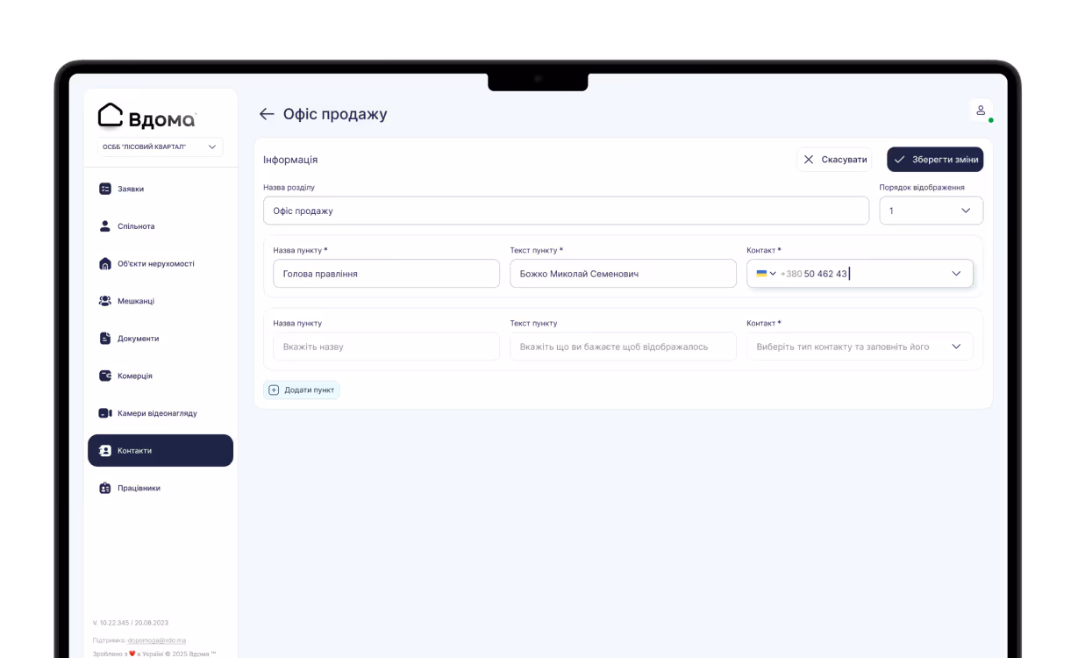
Task: Click the Офіс продажу page title
Action: point(335,114)
